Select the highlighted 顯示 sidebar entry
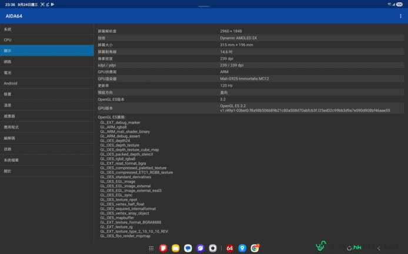408x254 pixels. [x=47, y=50]
